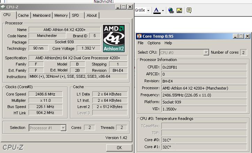The image size is (252, 153).
Task: Click the quote note icon in editor toolbar
Action: [x=189, y=10]
